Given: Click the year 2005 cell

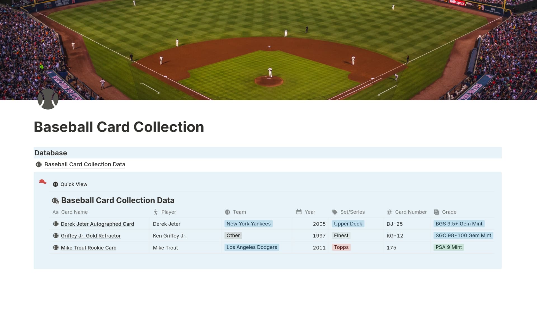Looking at the screenshot, I should coord(311,224).
